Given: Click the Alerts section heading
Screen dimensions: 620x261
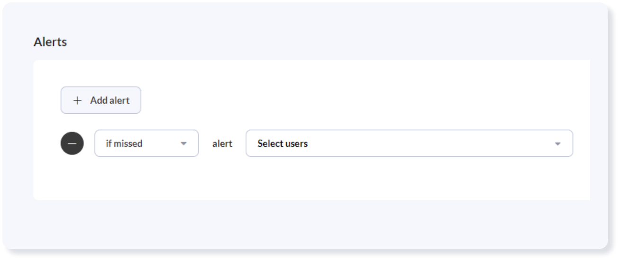Looking at the screenshot, I should [50, 42].
